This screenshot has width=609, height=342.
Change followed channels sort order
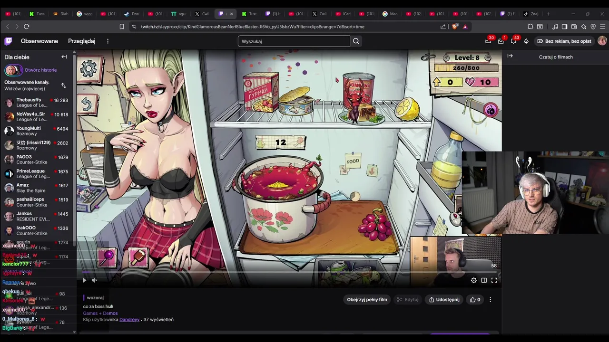tap(64, 85)
